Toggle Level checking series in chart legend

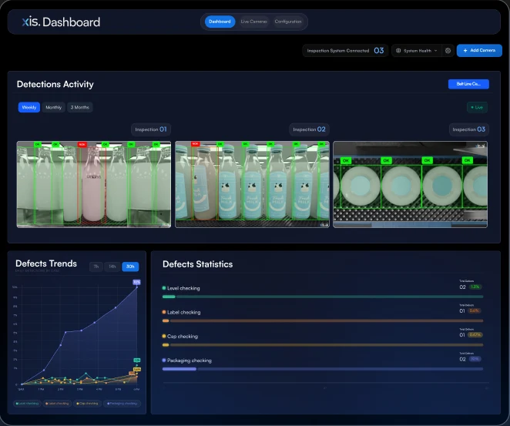tap(27, 404)
